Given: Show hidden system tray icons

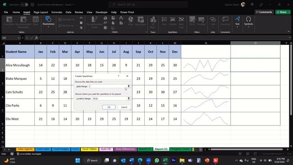Looking at the screenshot, I should coord(236,160).
